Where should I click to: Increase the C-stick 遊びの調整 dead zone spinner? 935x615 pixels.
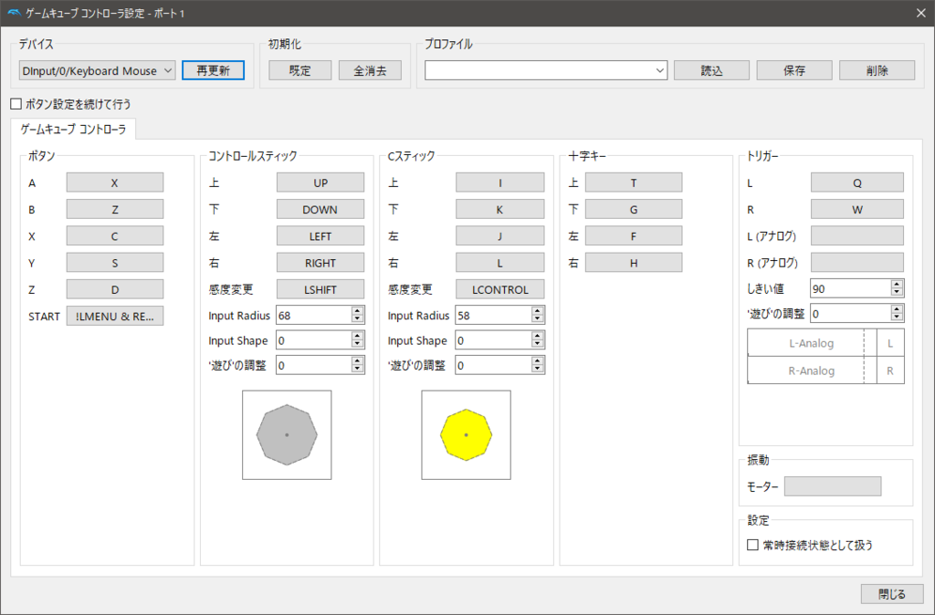tap(537, 361)
